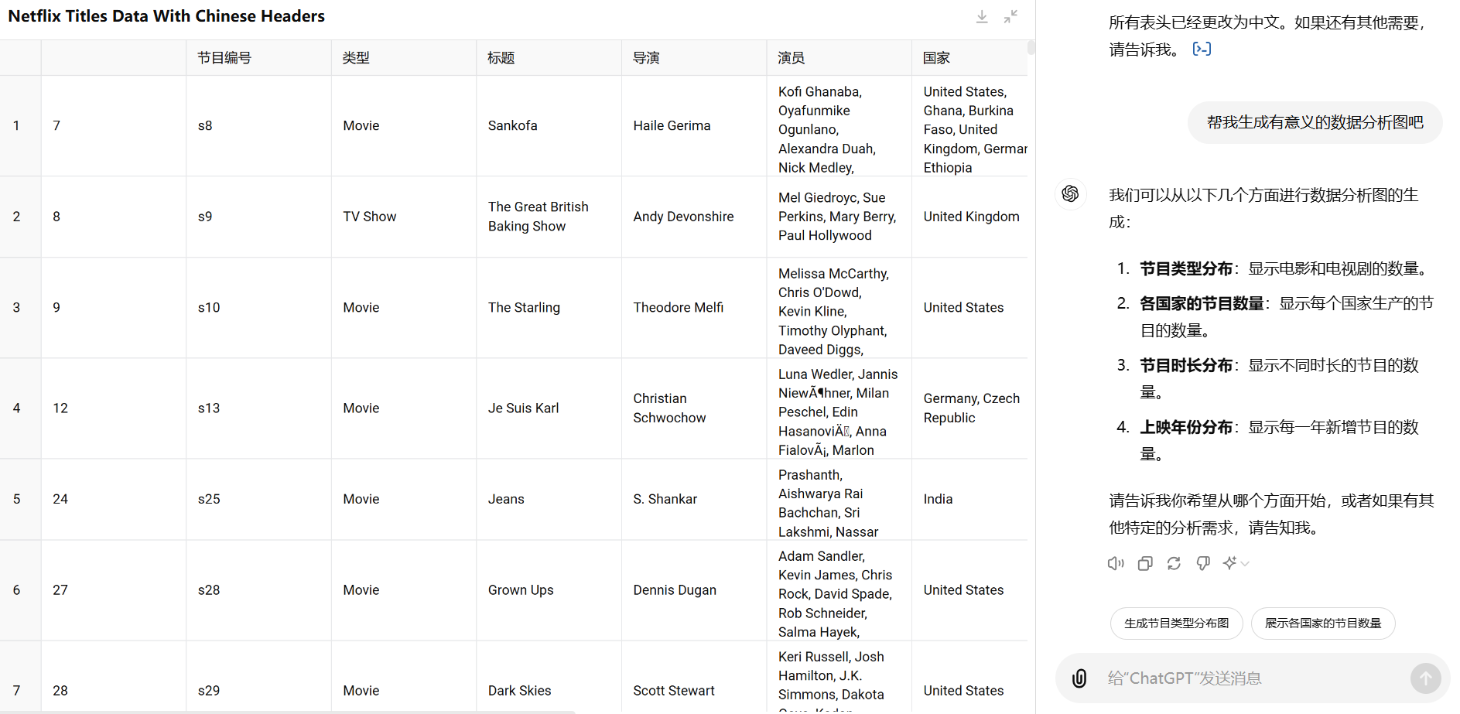Click the Andy Devonshire cell
The height and width of the screenshot is (714, 1460).
coord(694,217)
